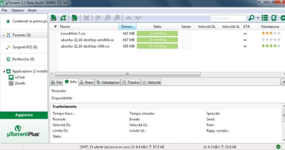285x150 pixels.
Task: Click the green Aggiorna button
Action: 24,115
